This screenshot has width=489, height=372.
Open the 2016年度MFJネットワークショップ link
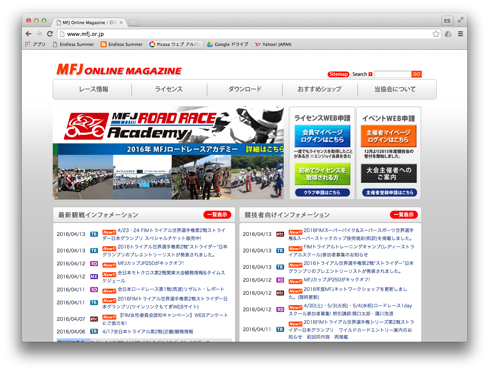(x=348, y=293)
